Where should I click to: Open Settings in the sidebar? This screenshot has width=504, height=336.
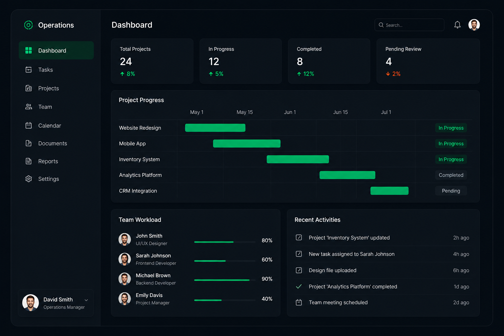(x=56, y=179)
